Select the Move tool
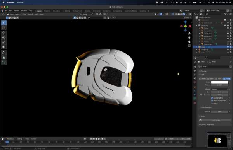The image size is (233, 150). click(x=4, y=33)
